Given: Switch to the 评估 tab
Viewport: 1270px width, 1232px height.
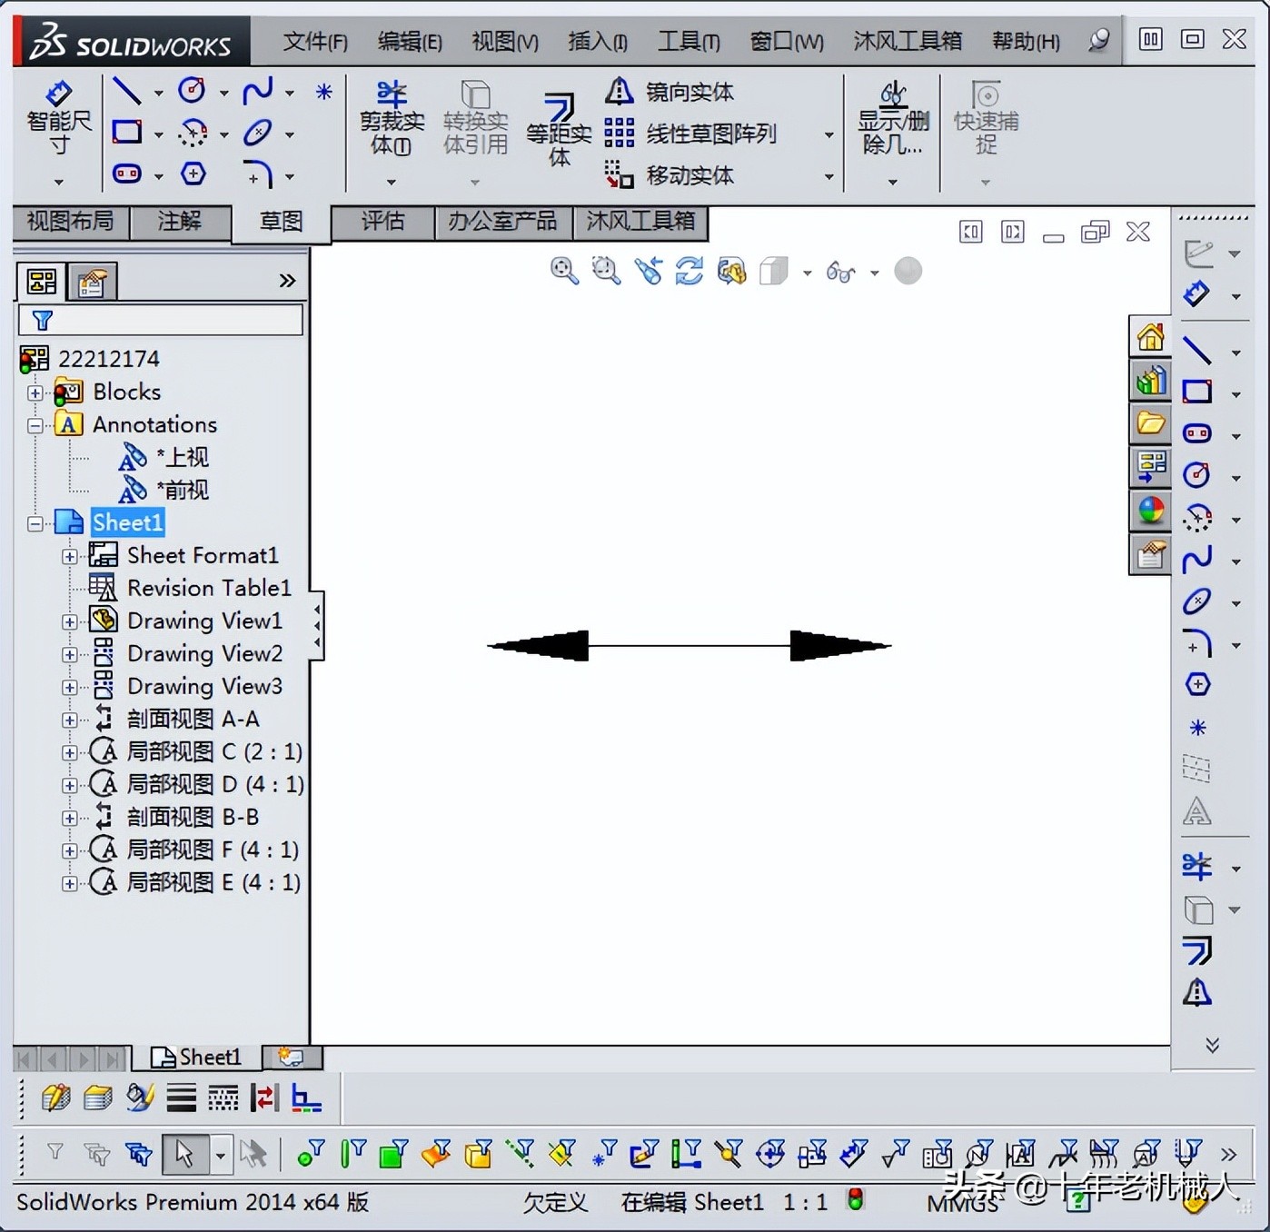Looking at the screenshot, I should 382,223.
